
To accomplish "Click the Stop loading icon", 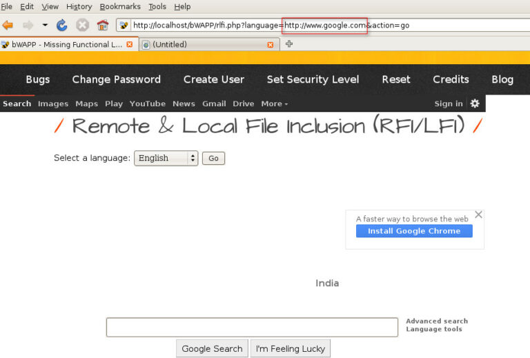I will [82, 26].
